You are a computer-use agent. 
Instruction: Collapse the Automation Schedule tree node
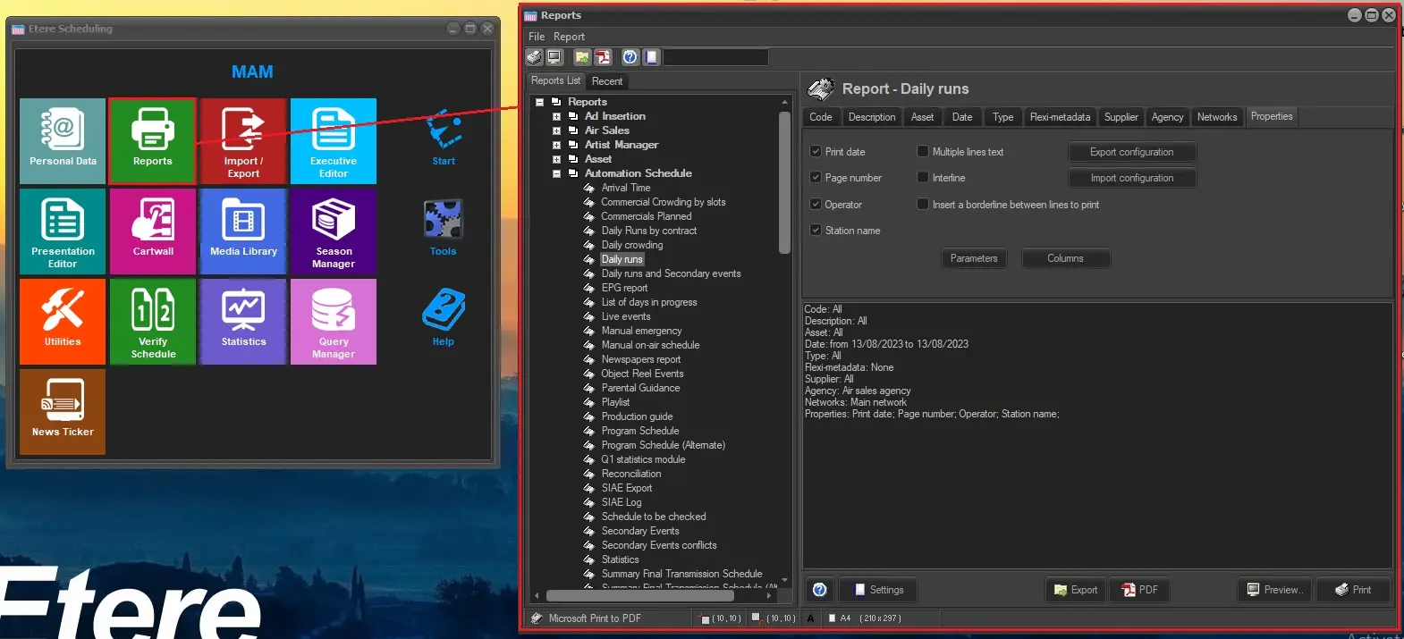(556, 173)
